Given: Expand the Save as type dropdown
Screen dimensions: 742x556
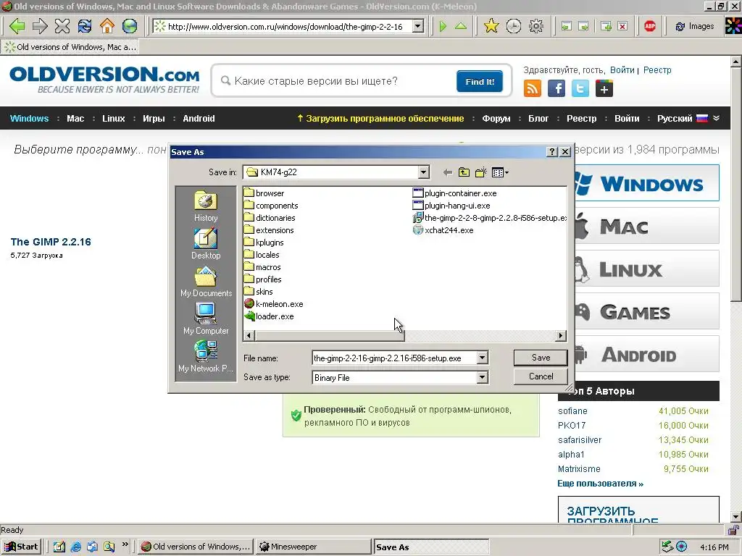Looking at the screenshot, I should 482,377.
